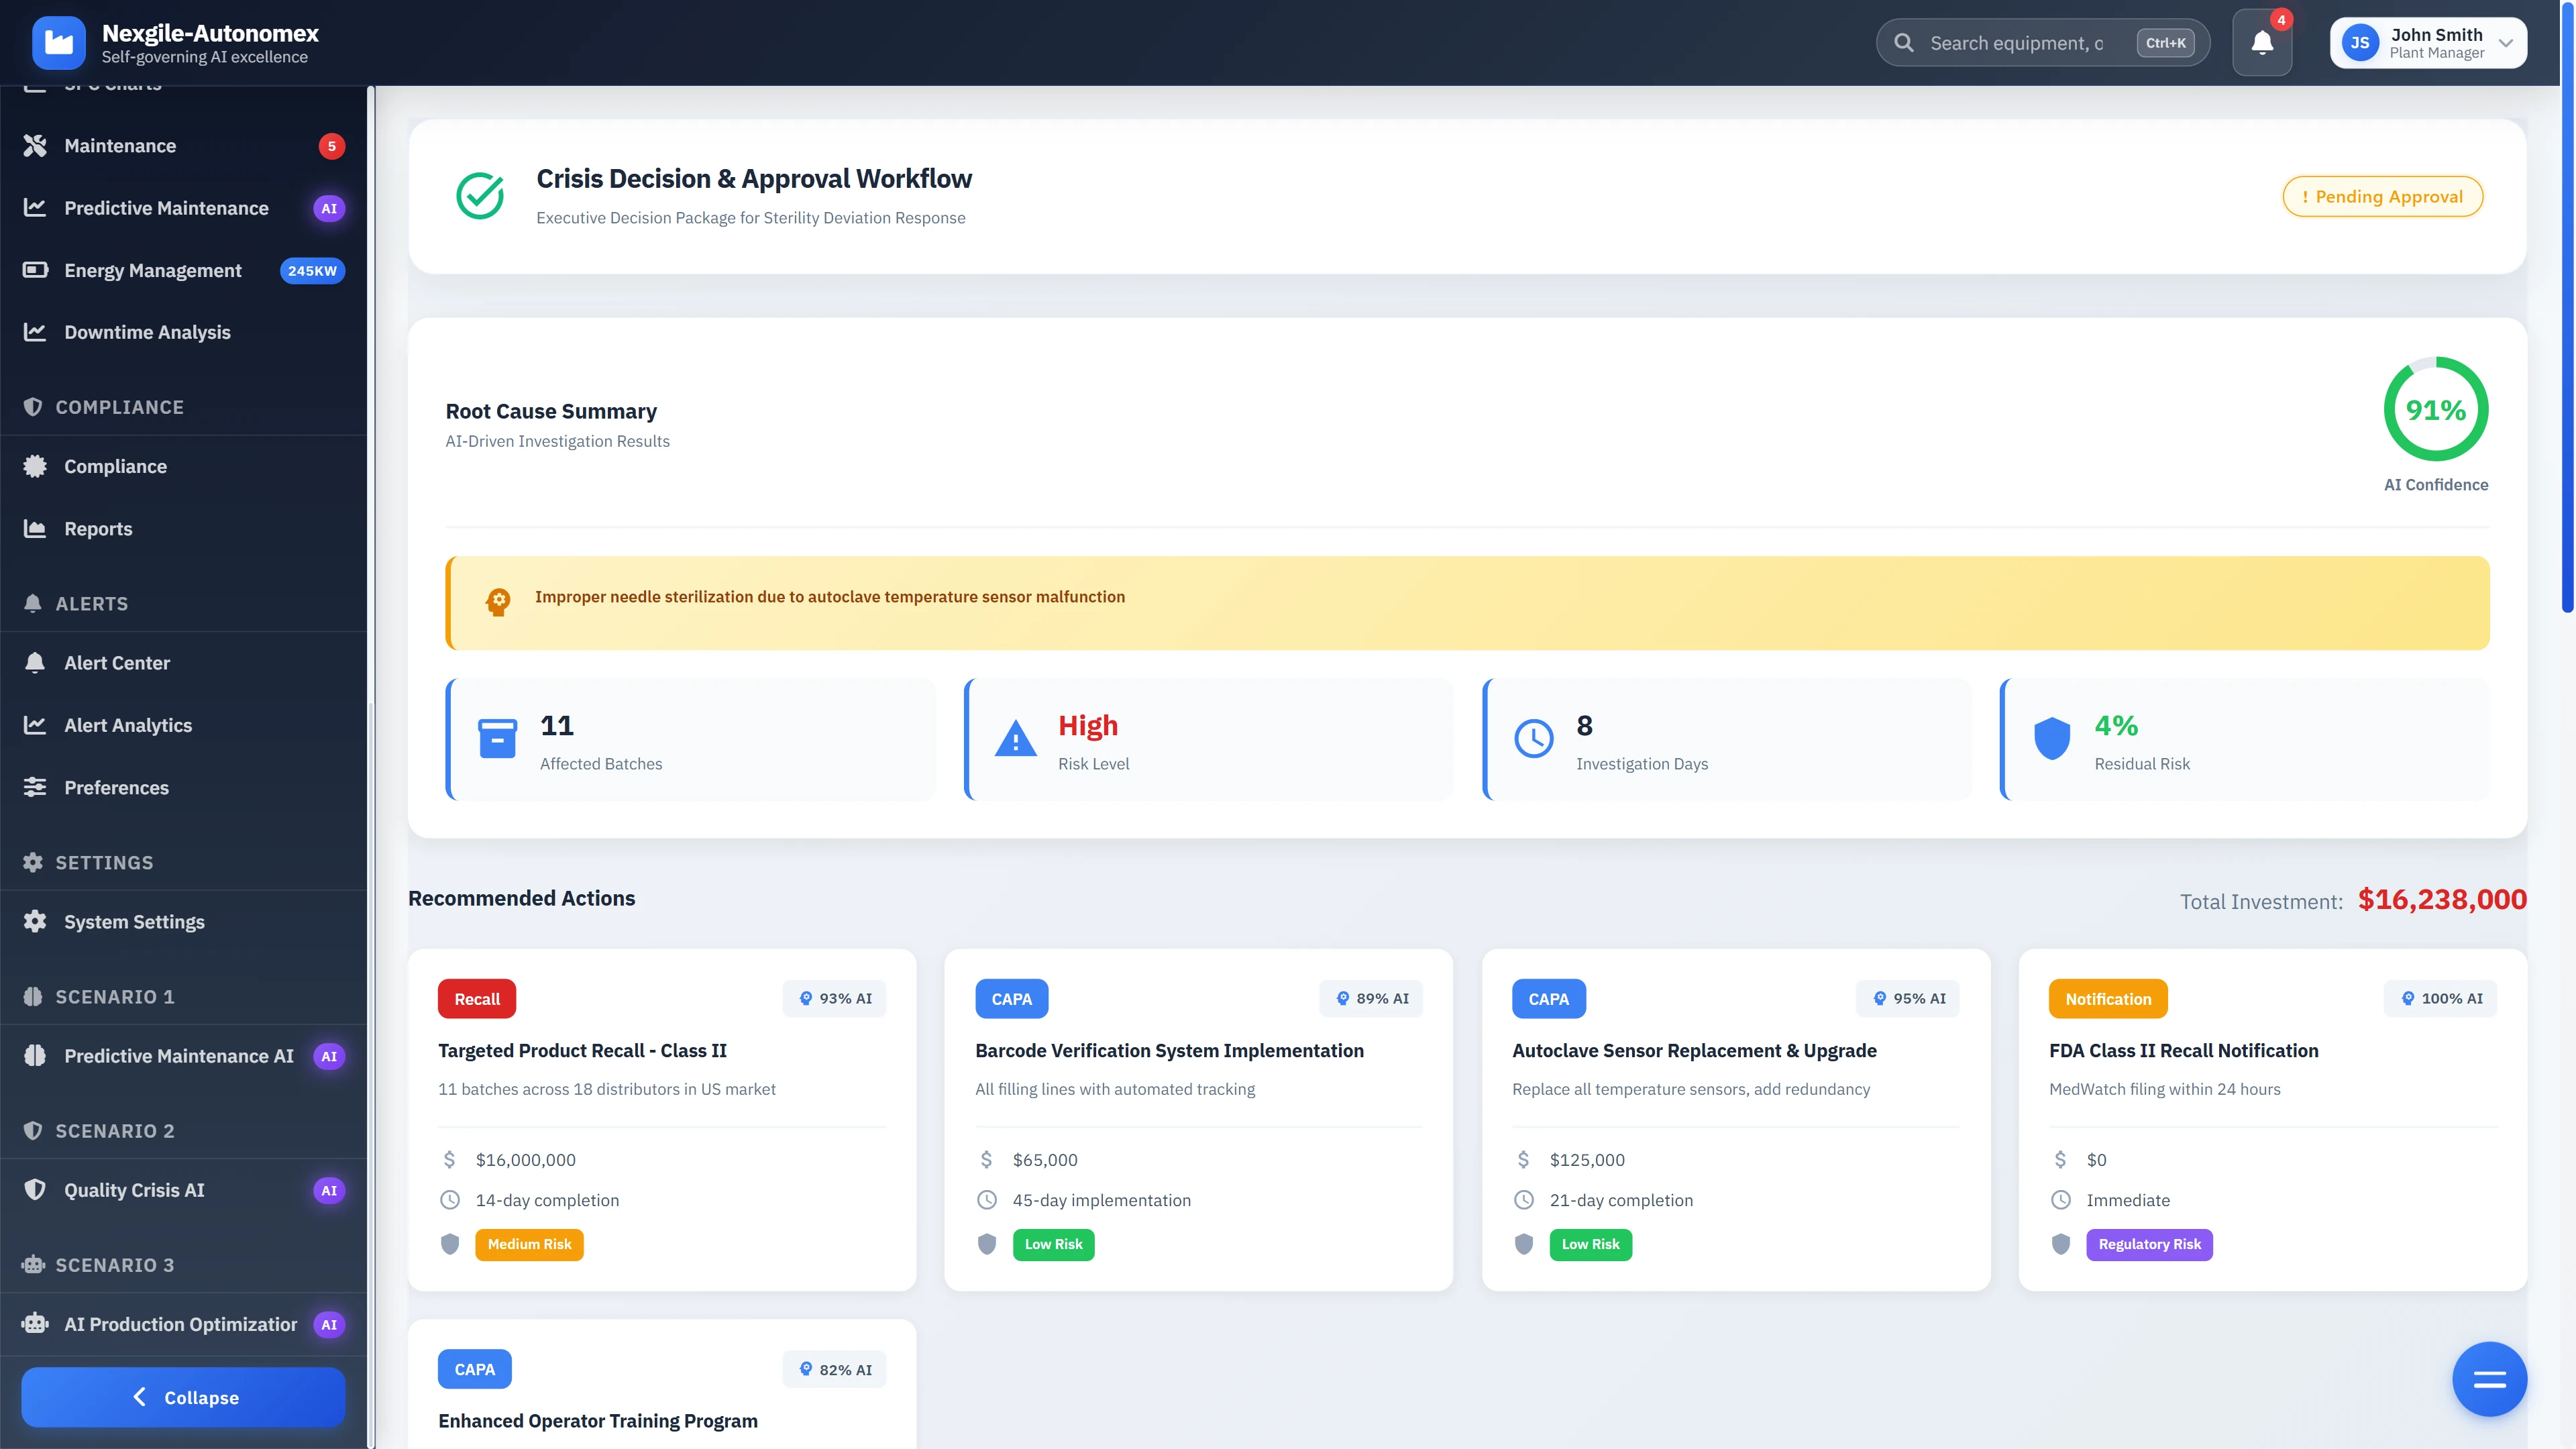Image resolution: width=2576 pixels, height=1449 pixels.
Task: Click the notification bell icon
Action: (x=2261, y=43)
